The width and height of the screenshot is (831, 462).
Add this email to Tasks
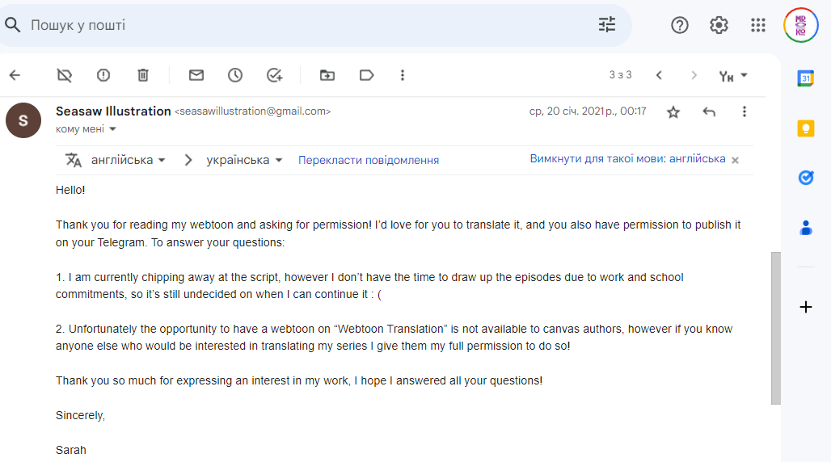click(275, 75)
